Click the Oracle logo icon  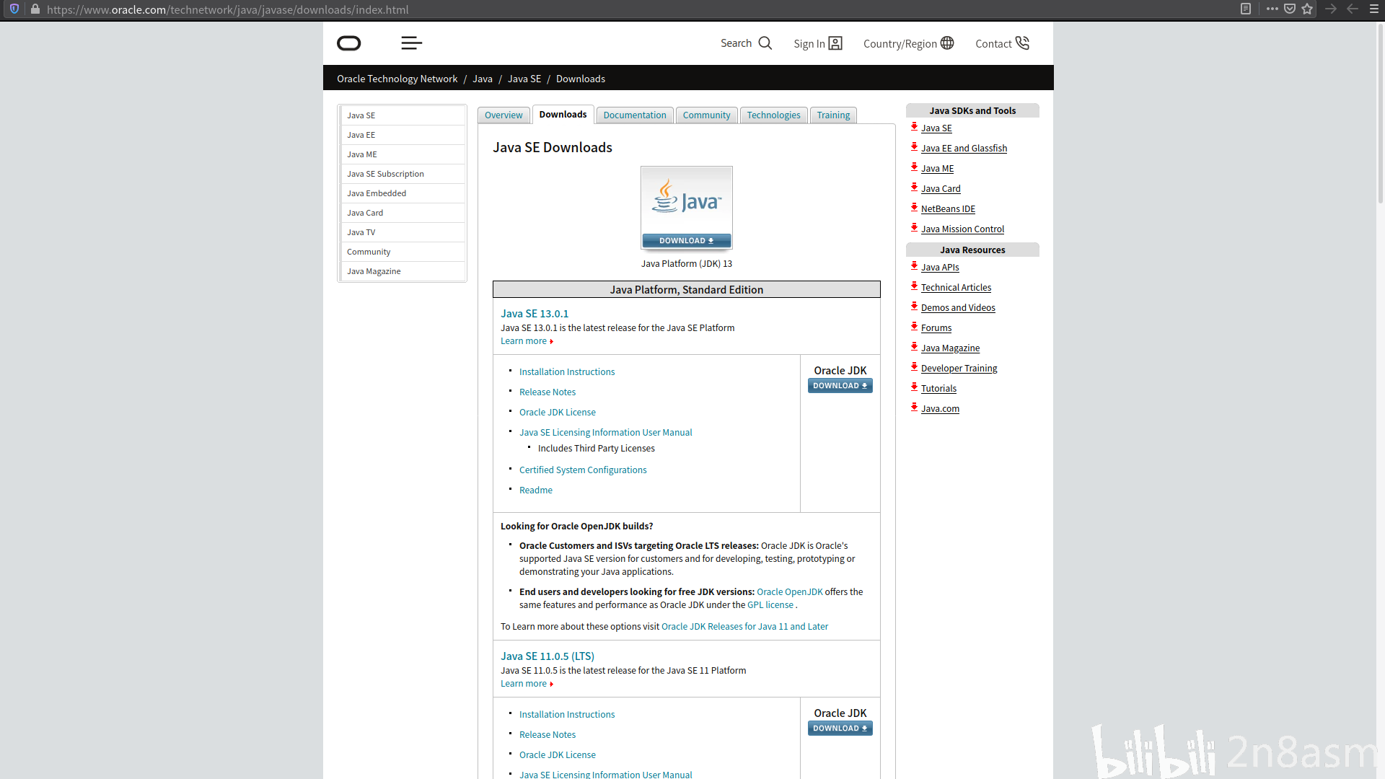[348, 43]
